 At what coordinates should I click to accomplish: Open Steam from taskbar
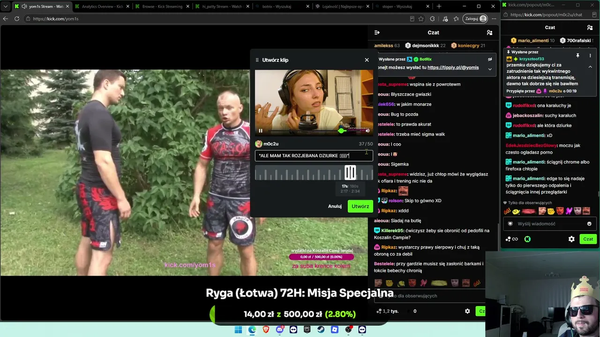(x=321, y=330)
